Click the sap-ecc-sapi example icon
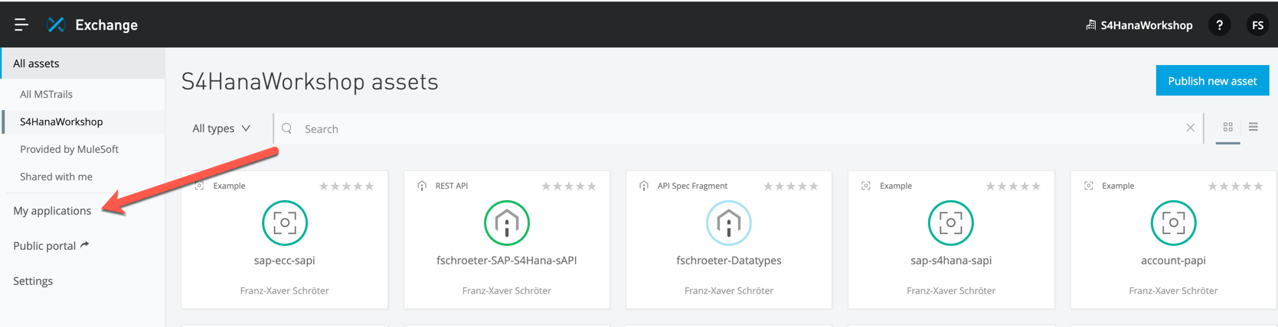Screen dimensions: 1278x327 284,223
